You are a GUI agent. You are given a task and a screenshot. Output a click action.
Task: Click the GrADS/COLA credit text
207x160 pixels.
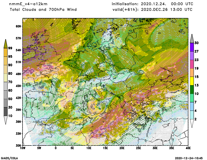click(x=9, y=158)
